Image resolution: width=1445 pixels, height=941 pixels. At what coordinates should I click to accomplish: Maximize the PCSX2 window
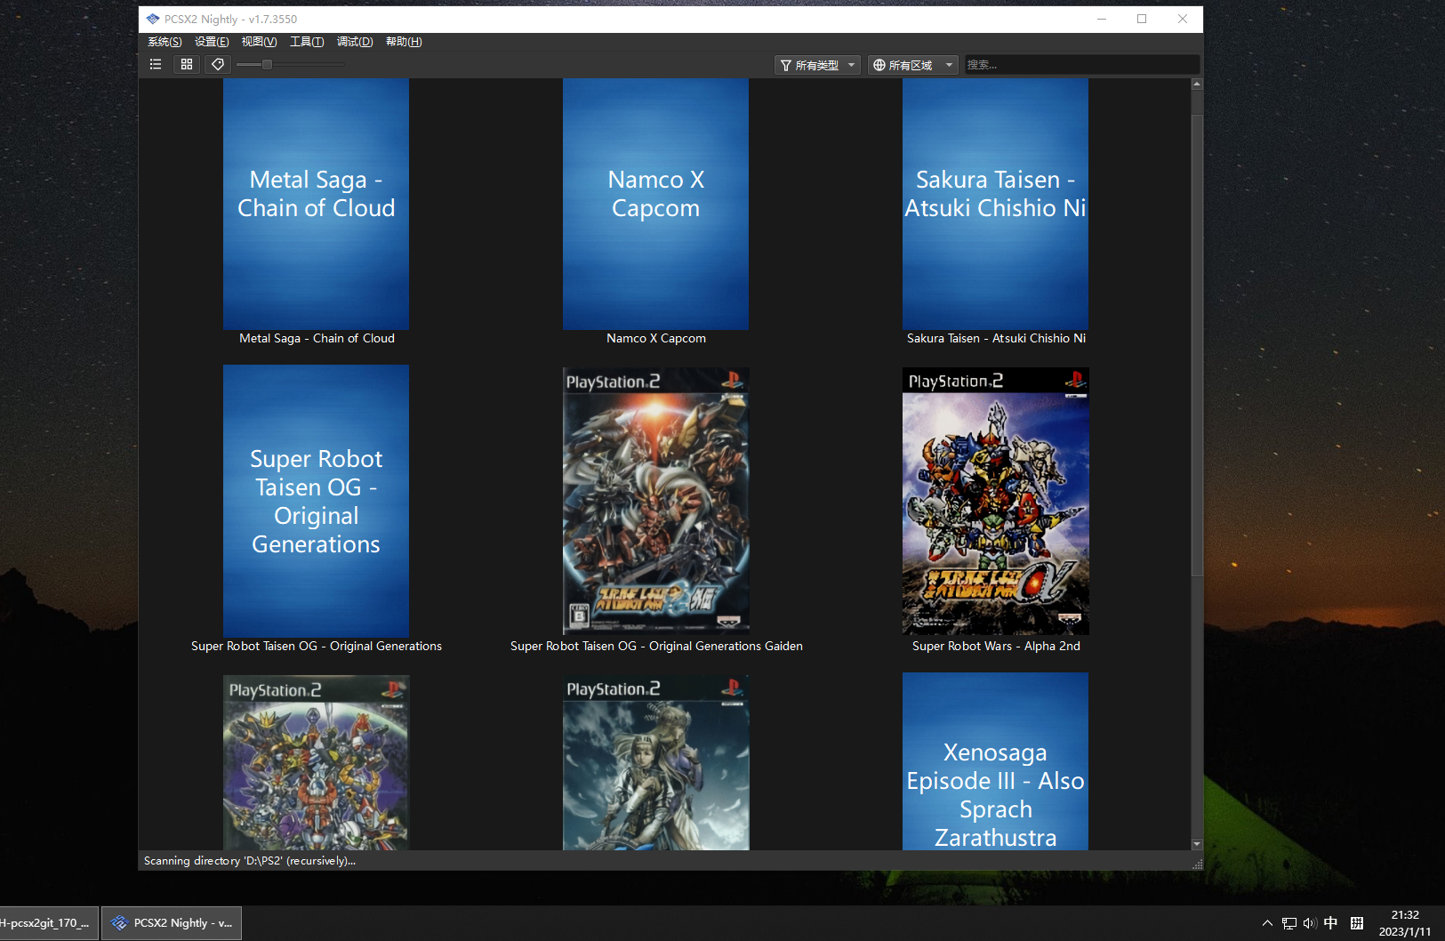click(x=1142, y=19)
